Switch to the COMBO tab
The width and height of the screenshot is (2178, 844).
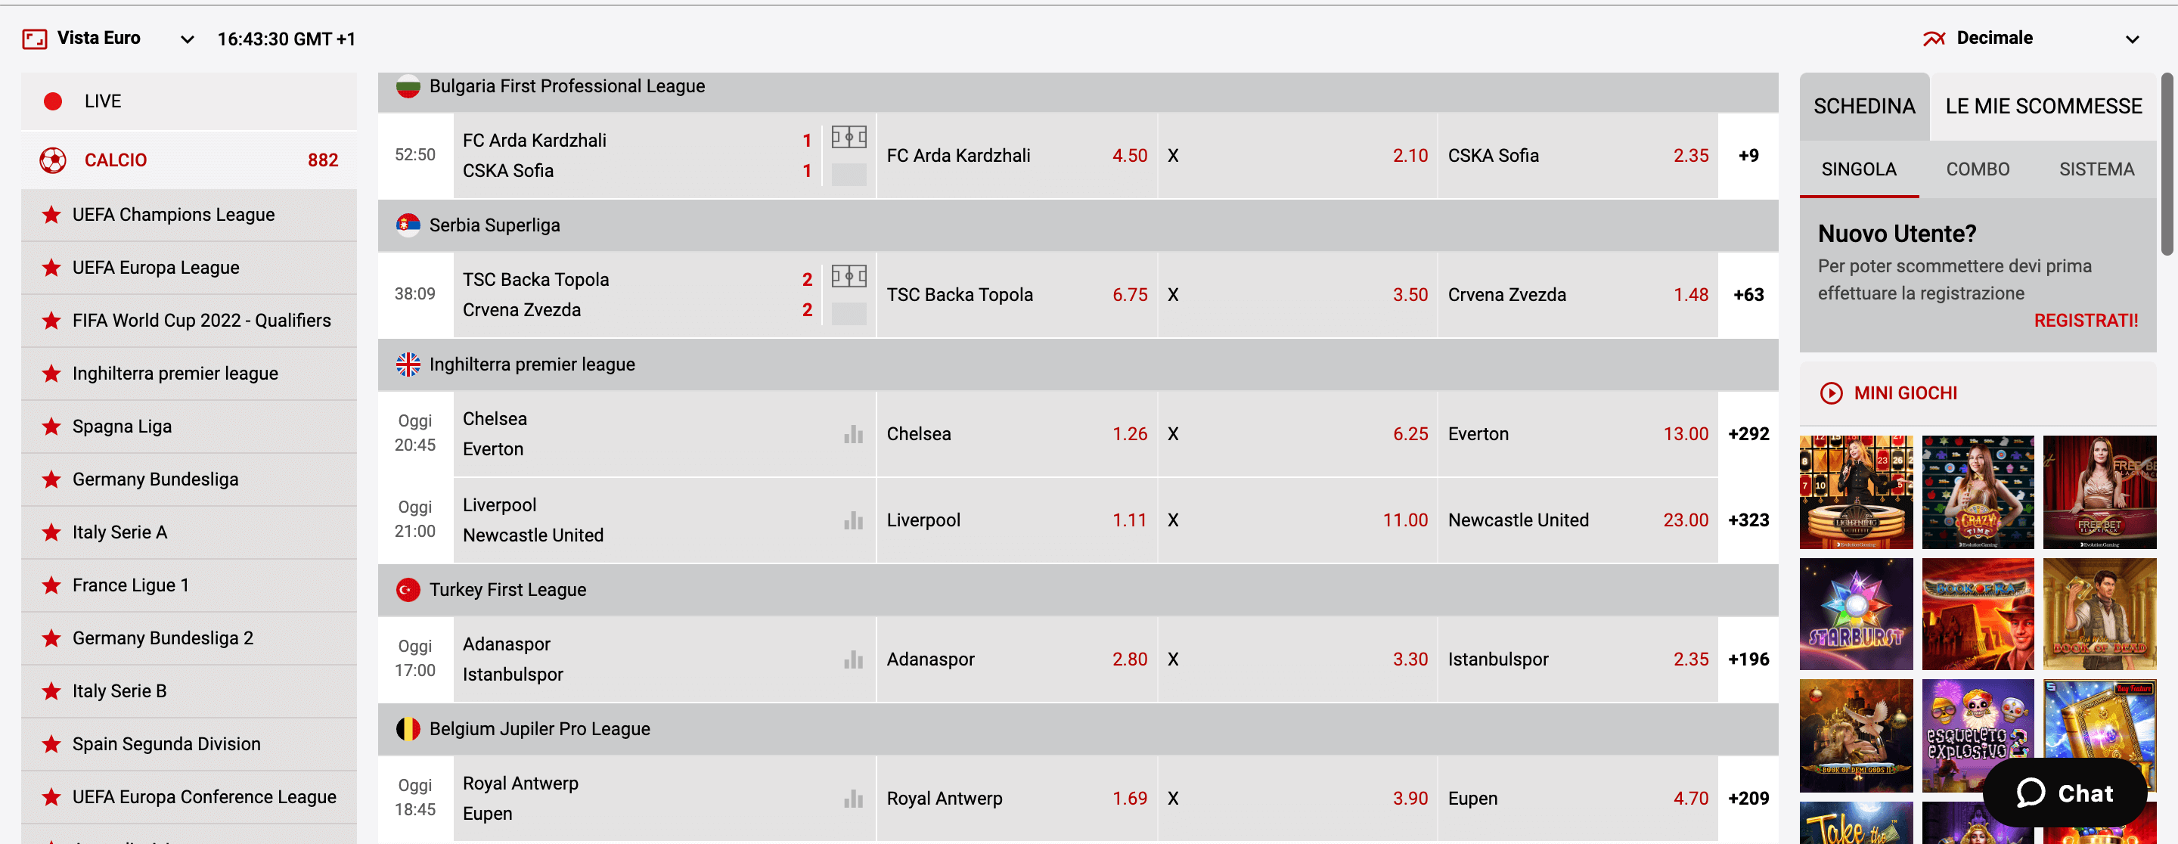click(1977, 169)
